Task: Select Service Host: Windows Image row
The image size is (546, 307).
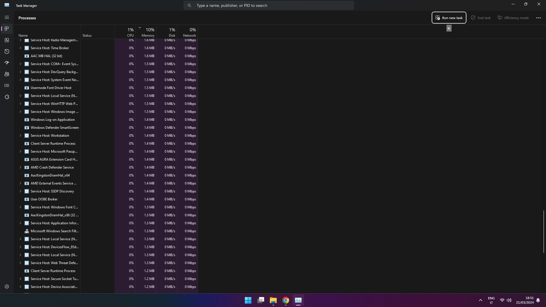Action: [x=106, y=112]
